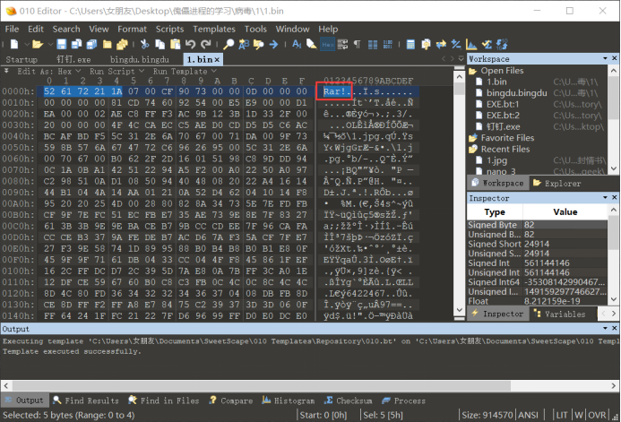621x422 pixels.
Task: Click the Copy icon in the toolbar
Action: point(160,44)
